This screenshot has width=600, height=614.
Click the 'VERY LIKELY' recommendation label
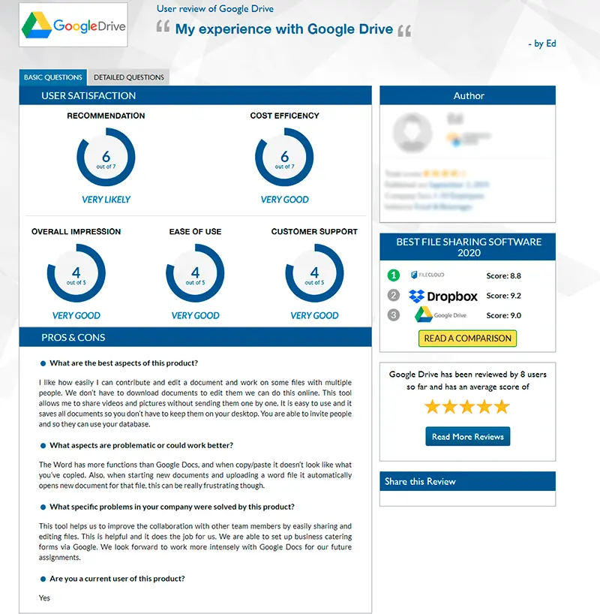pos(106,200)
